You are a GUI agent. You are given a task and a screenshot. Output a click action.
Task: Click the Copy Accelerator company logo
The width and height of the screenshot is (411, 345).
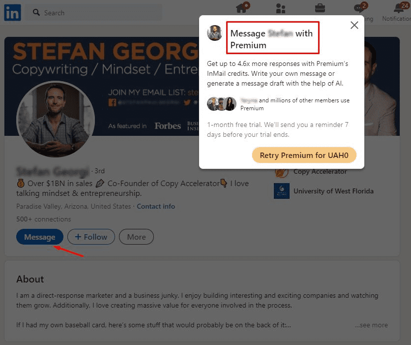[x=282, y=172]
